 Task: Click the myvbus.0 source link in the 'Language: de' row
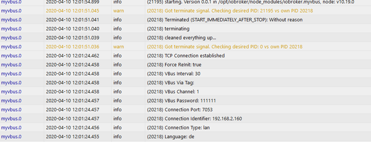coord(11,136)
